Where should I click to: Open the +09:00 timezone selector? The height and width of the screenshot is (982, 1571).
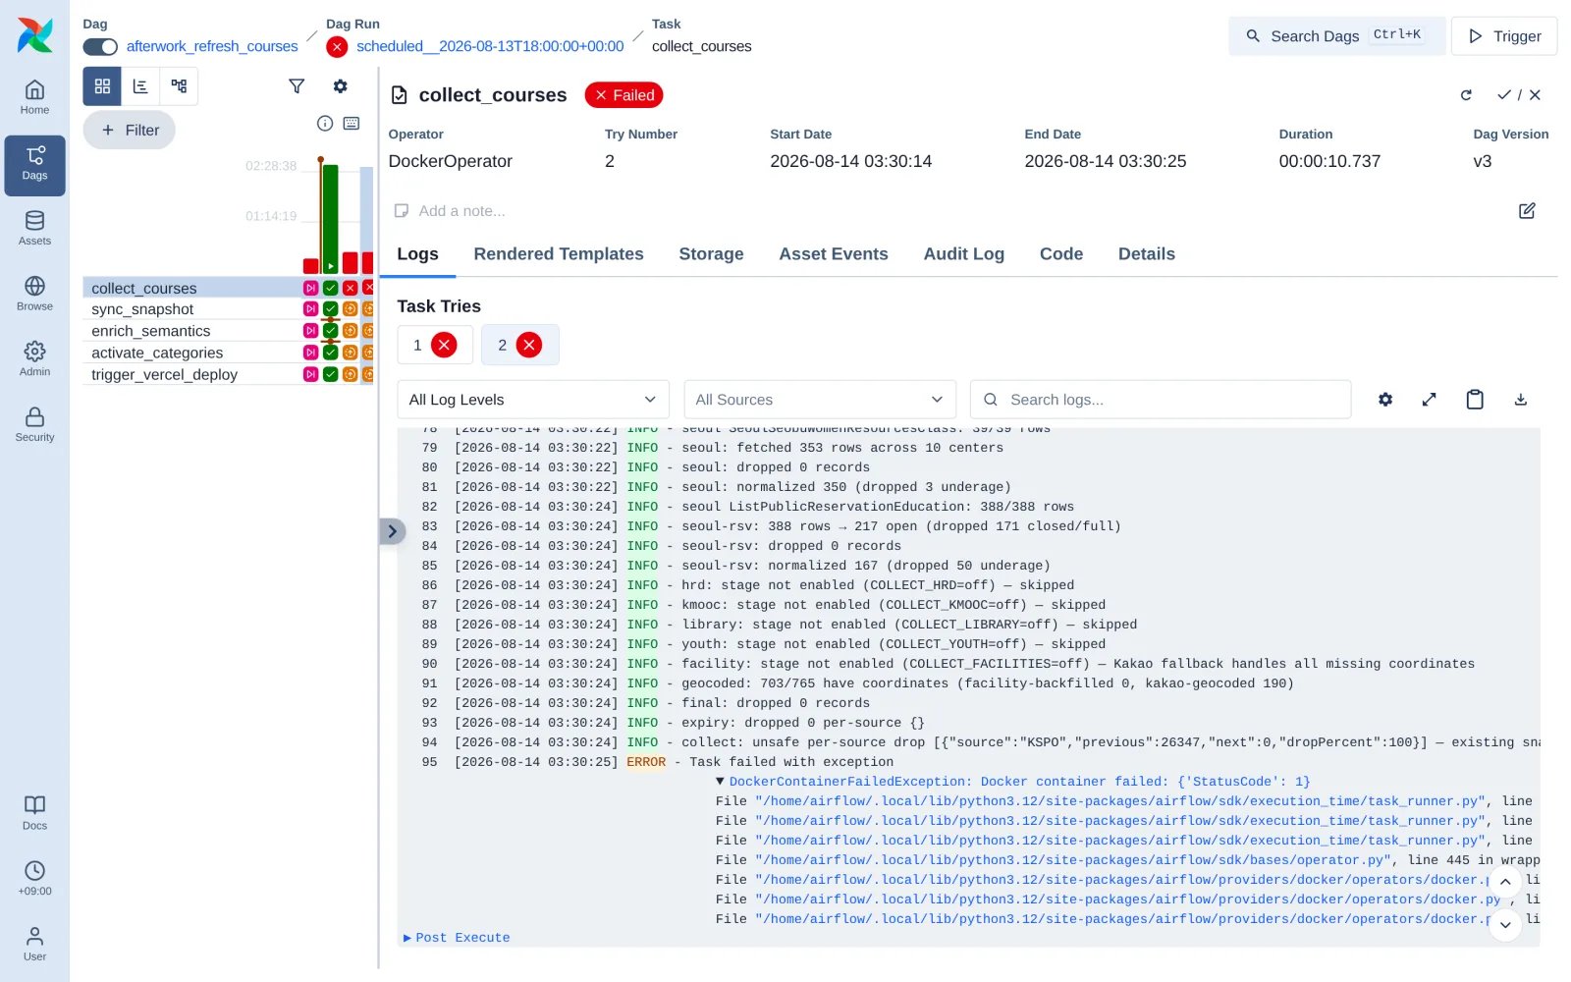pyautogui.click(x=34, y=878)
